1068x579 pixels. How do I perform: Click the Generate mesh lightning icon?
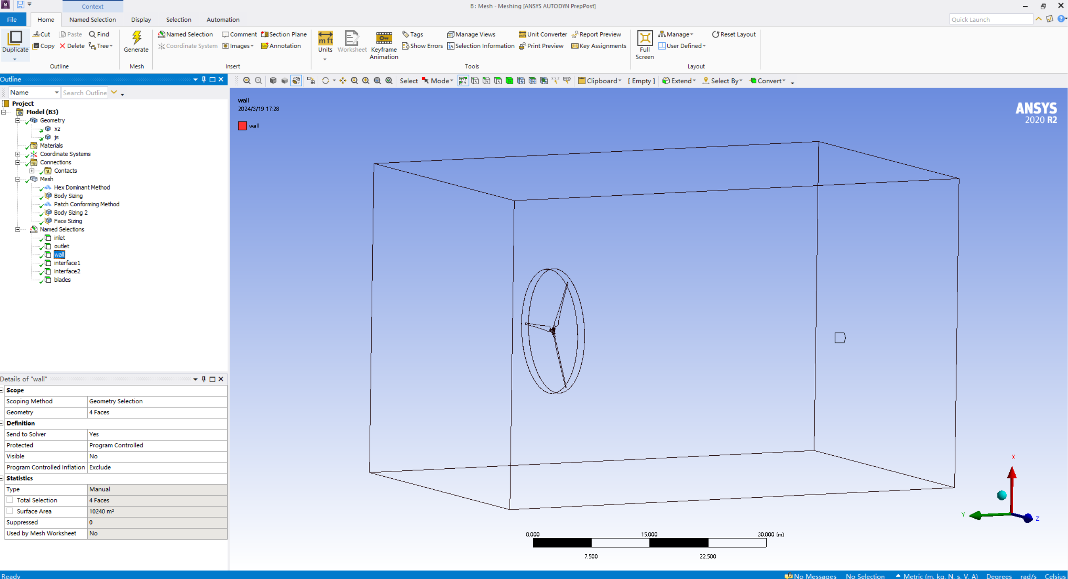[x=136, y=38]
